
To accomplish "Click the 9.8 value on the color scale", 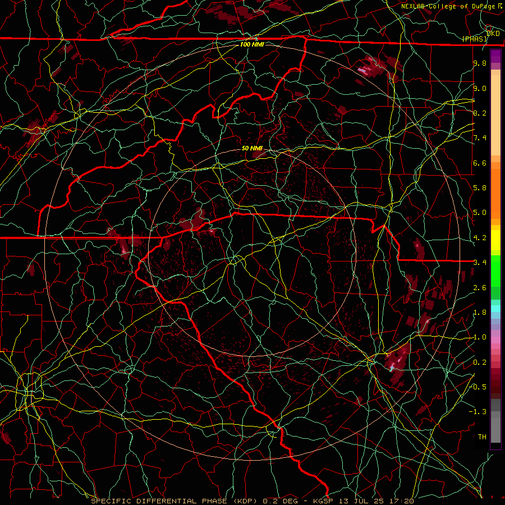I will (x=480, y=63).
